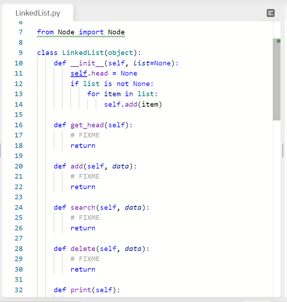Click line number 20 in gutter
The width and height of the screenshot is (287, 302).
coord(19,166)
